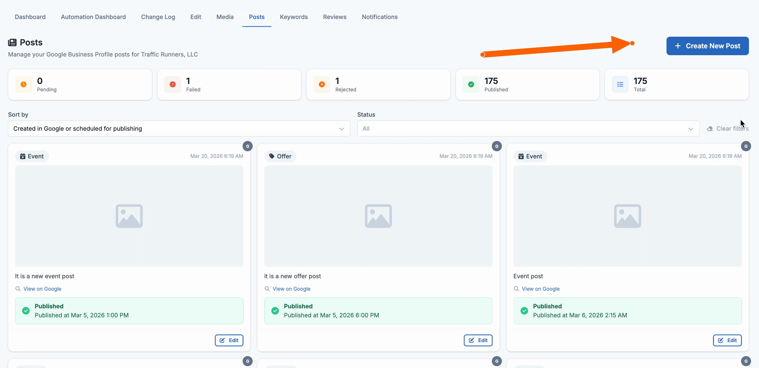Click the Failed red alert icon
759x368 pixels.
pyautogui.click(x=173, y=84)
